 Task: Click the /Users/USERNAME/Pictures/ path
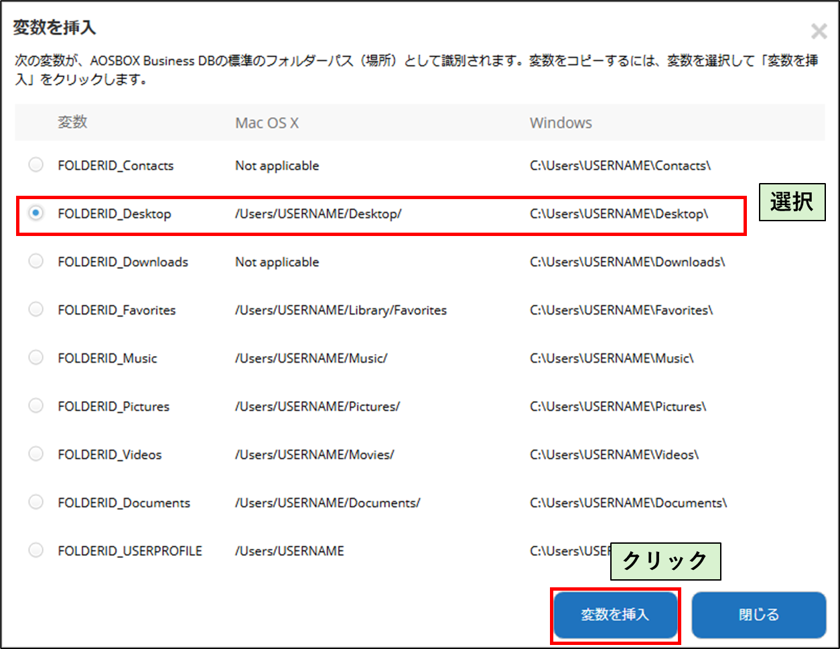318,407
